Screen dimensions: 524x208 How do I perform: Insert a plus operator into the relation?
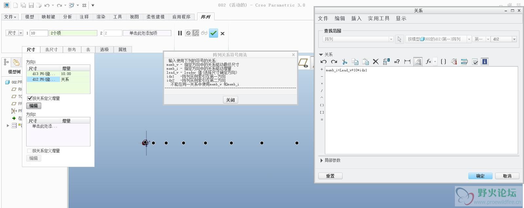coord(322,69)
